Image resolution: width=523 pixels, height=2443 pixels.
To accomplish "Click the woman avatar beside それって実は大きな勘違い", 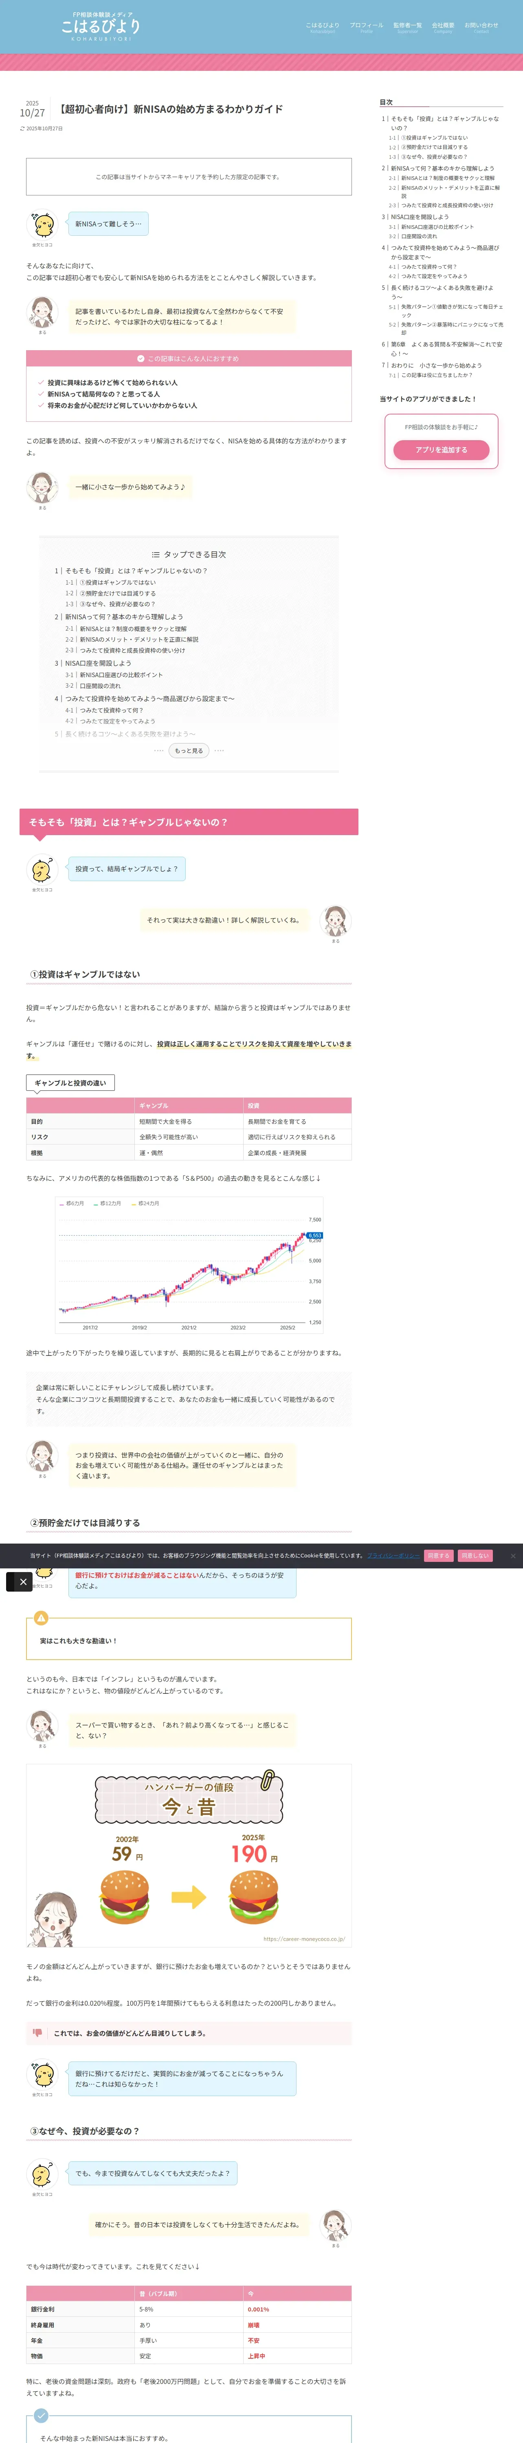I will click(x=335, y=921).
